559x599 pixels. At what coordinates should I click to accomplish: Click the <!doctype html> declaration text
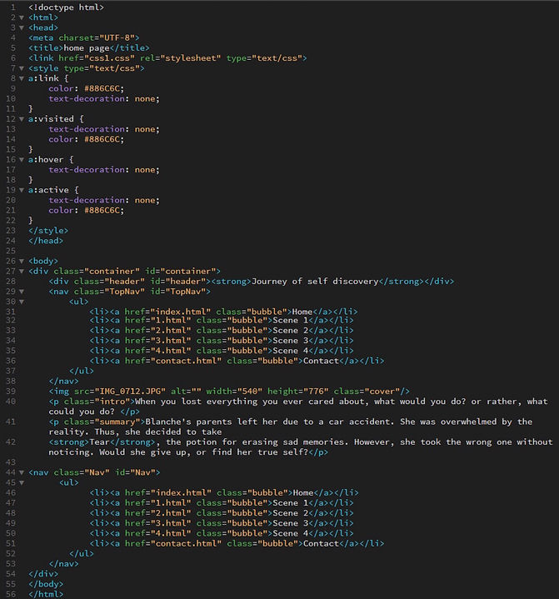click(66, 7)
